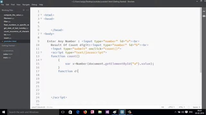The image size is (206, 115).
Task: Open the File menu
Action: pyautogui.click(x=2, y=4)
